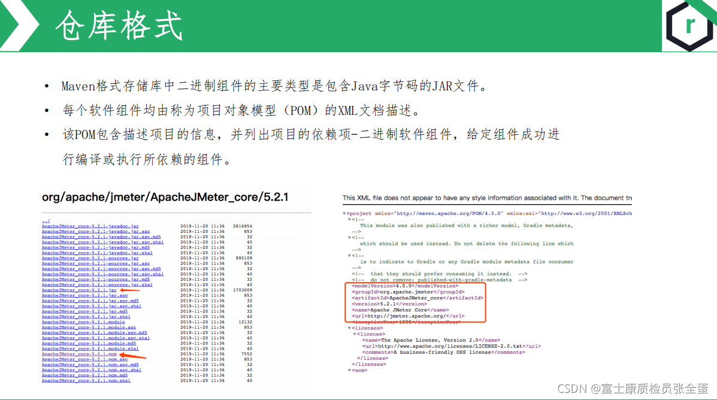Image resolution: width=717 pixels, height=400 pixels.
Task: Open ApacheJMeter_core-5.2.1.module.asc.sha1 link
Action: pos(96,338)
